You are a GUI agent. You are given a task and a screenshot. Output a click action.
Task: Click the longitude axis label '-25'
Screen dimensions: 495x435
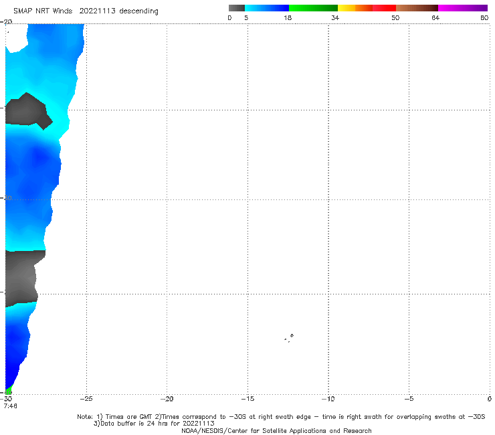coord(86,399)
